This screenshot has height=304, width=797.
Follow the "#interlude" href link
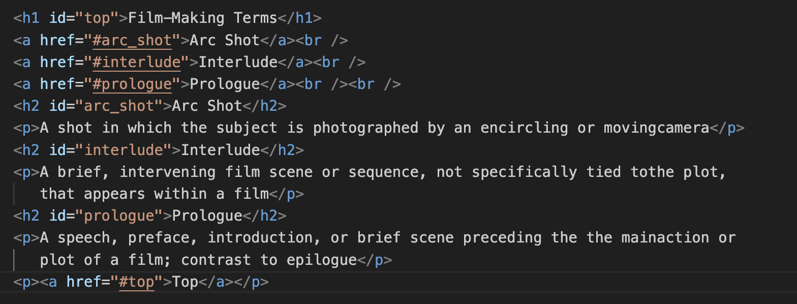(x=137, y=62)
